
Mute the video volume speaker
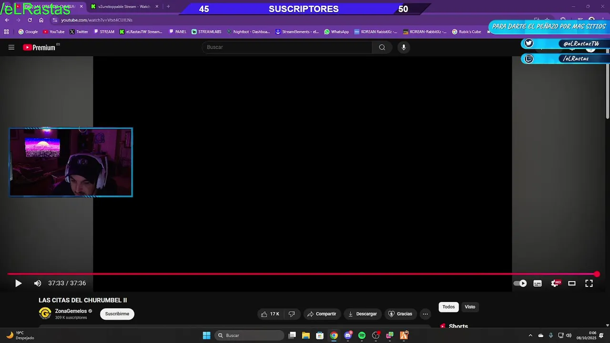pyautogui.click(x=38, y=283)
